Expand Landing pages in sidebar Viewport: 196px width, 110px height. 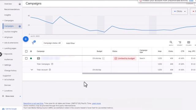pyautogui.click(x=3, y=48)
